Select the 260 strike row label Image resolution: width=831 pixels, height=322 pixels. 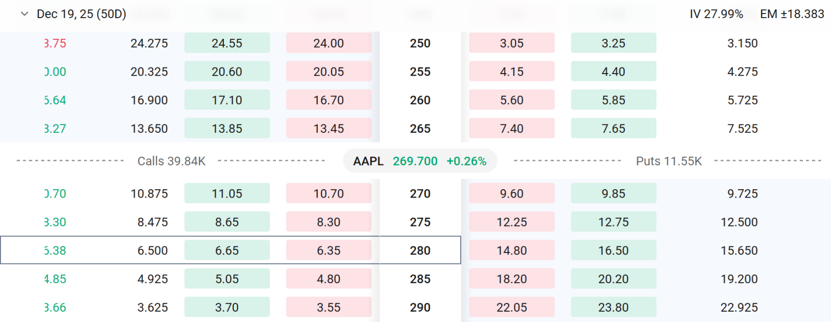pos(420,100)
